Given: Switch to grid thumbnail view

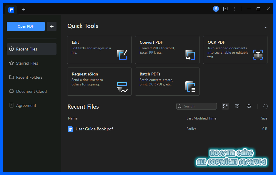Looking at the screenshot, I should tap(237, 106).
